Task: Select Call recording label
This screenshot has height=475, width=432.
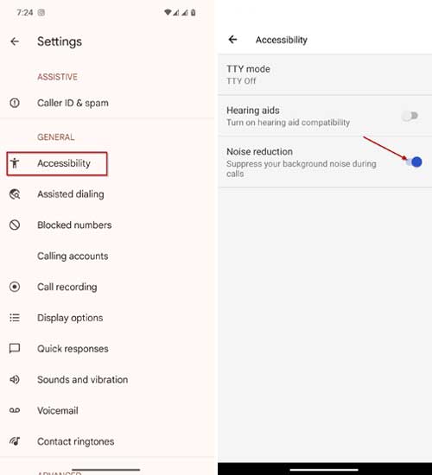Action: coord(67,287)
